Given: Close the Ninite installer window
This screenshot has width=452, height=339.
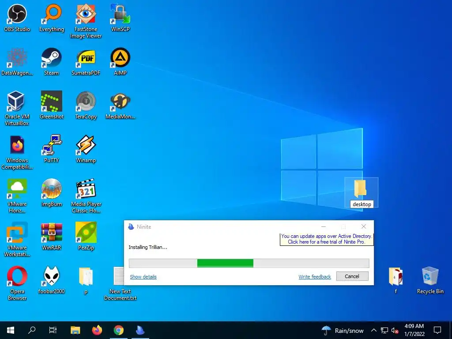Looking at the screenshot, I should pos(364,226).
